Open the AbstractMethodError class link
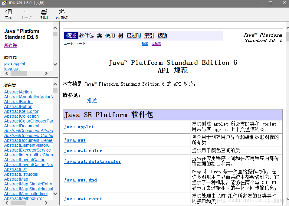The image size is (289, 206). pyautogui.click(x=24, y=198)
